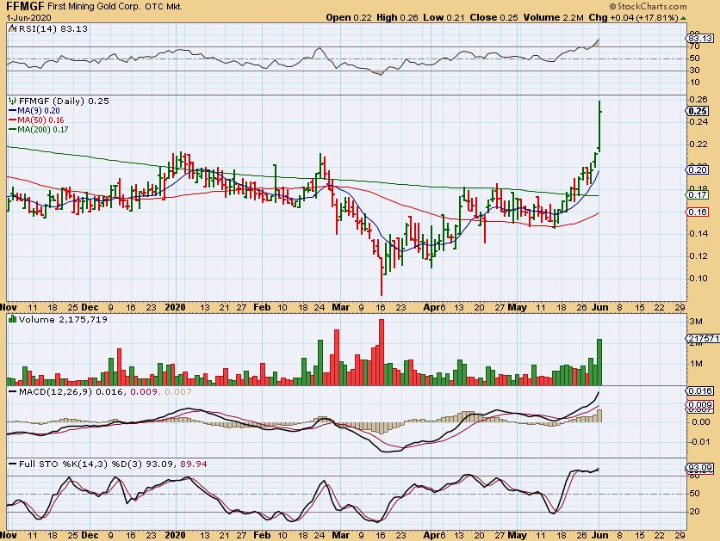Click the tall green June 1 price bar

pyautogui.click(x=599, y=126)
